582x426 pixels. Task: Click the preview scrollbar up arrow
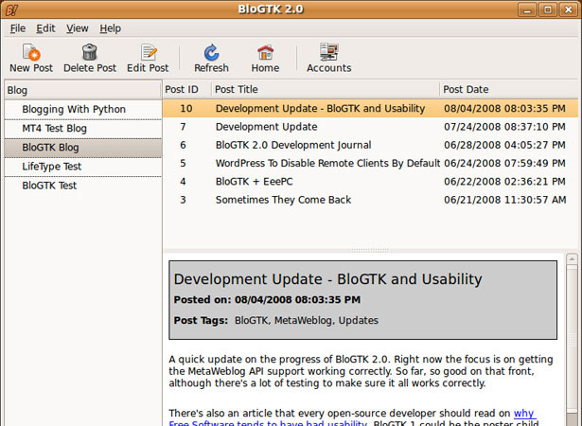[572, 258]
